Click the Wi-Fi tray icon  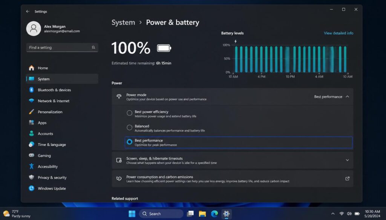pyautogui.click(x=342, y=214)
